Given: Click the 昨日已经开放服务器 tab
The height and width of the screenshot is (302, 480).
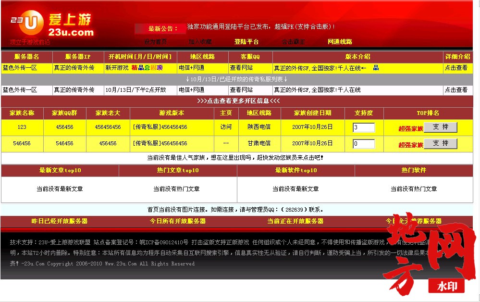Looking at the screenshot, I should pos(60,221).
